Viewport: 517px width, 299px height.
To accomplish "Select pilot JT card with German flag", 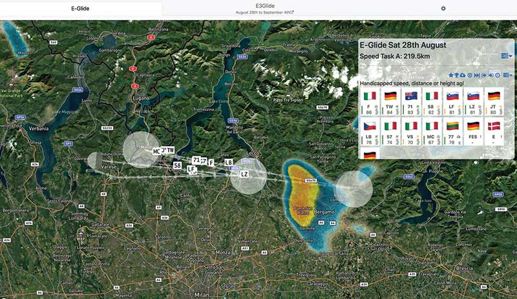I will click(x=493, y=102).
